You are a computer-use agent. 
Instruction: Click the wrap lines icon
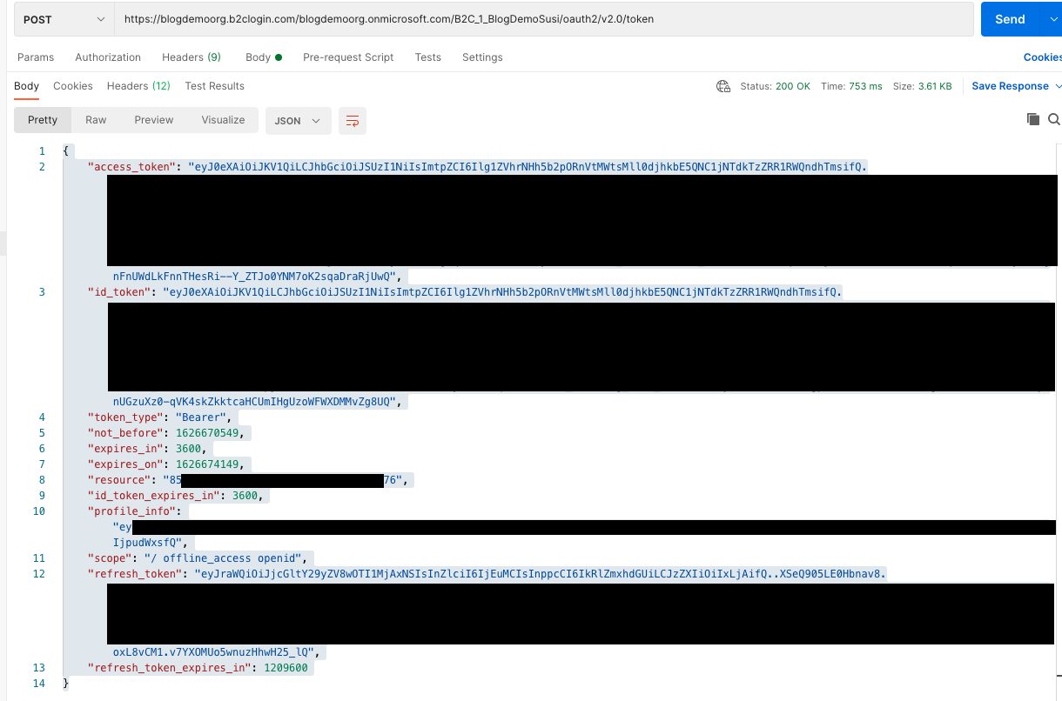[x=353, y=121]
